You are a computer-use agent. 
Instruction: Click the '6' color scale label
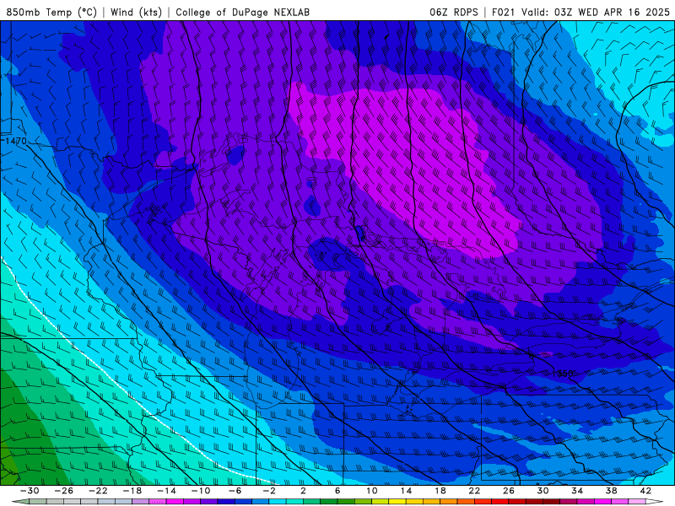[337, 491]
